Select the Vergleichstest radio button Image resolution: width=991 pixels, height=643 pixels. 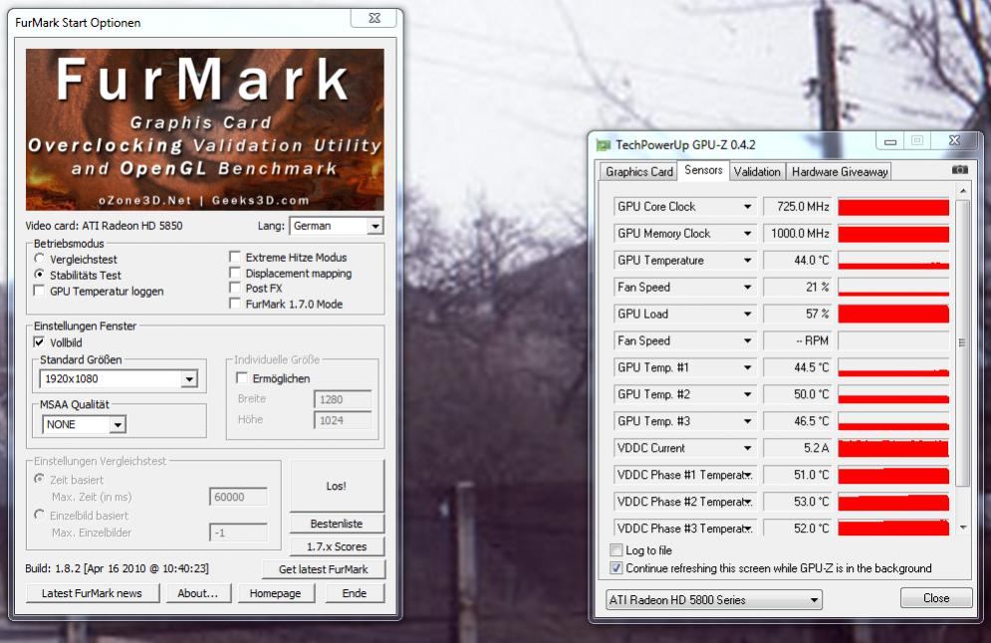coord(40,259)
